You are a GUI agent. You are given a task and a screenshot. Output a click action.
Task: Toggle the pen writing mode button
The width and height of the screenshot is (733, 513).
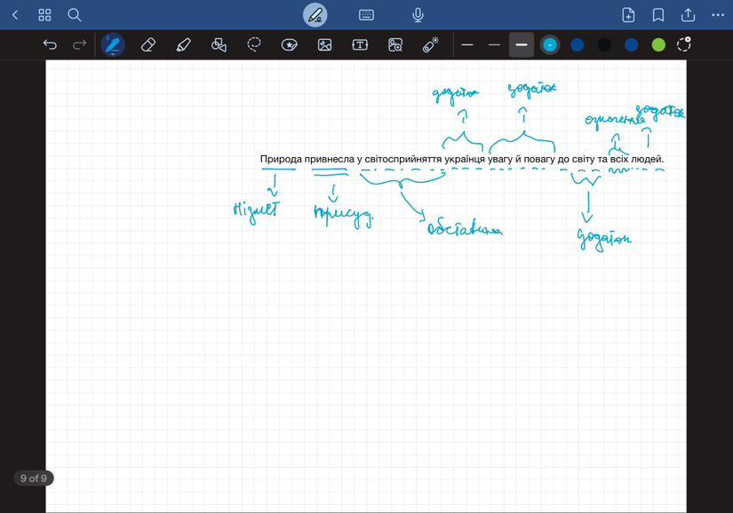(315, 15)
